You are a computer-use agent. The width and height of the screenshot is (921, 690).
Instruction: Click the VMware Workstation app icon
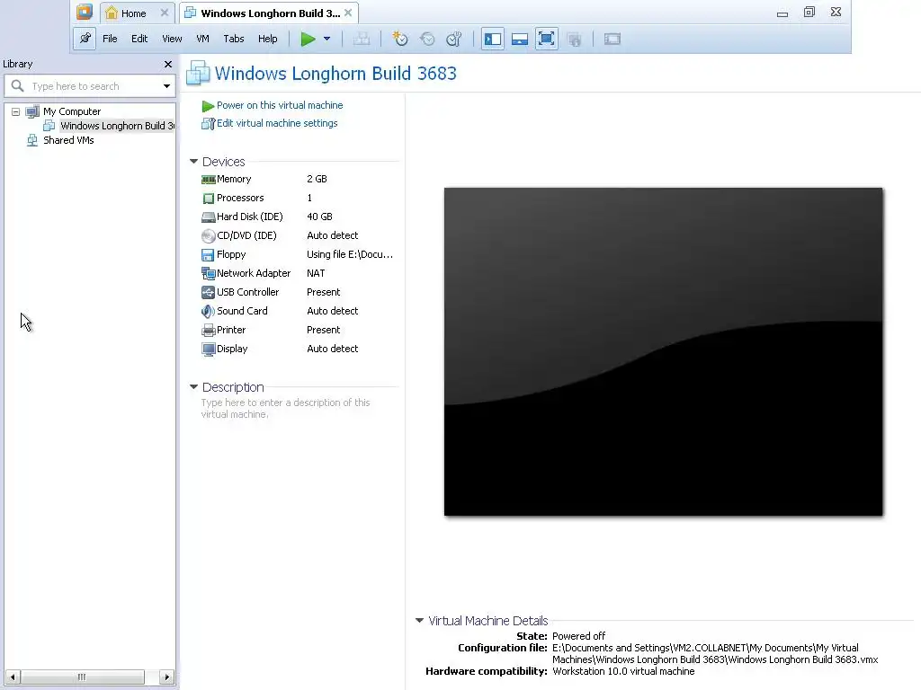pyautogui.click(x=85, y=12)
